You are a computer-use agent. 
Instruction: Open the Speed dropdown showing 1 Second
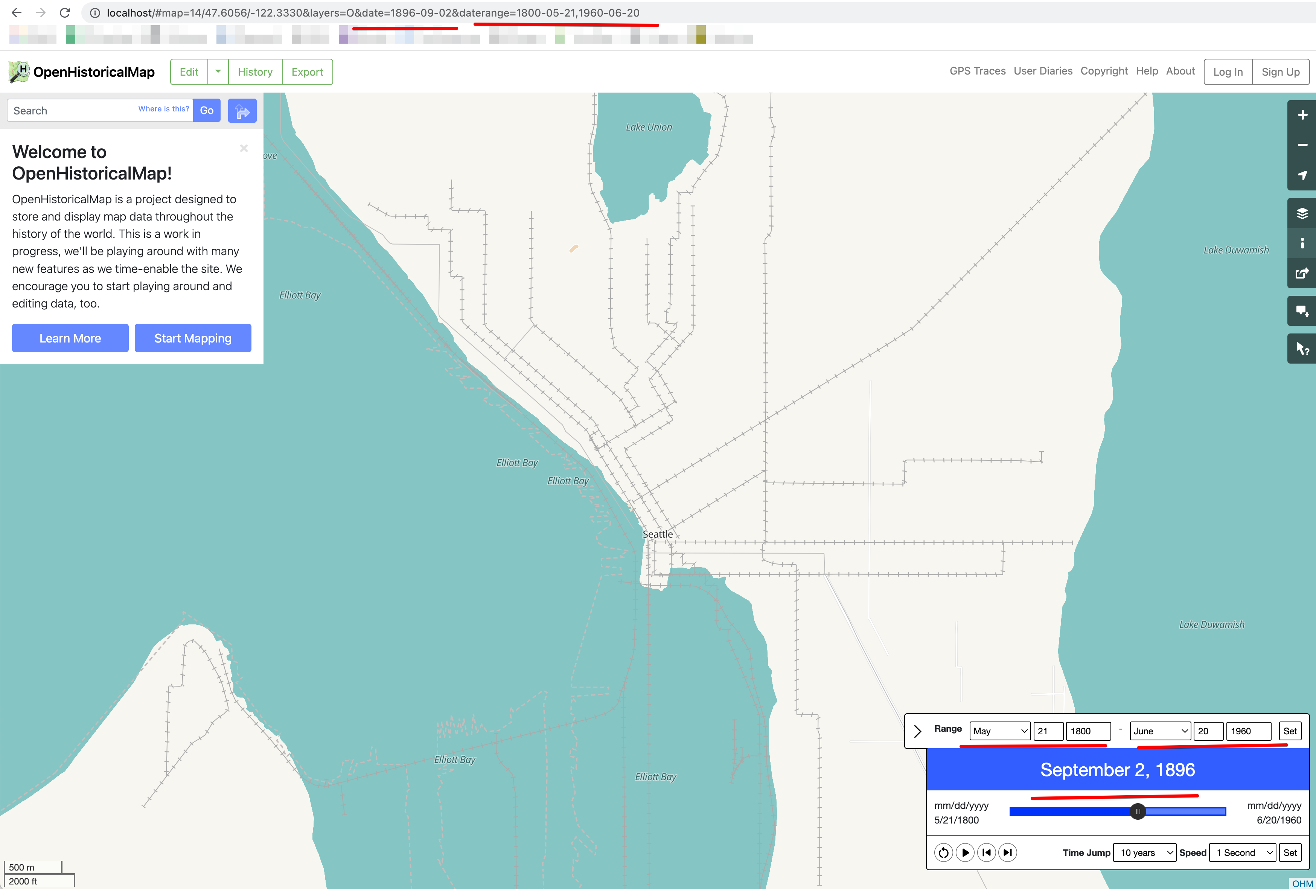click(x=1242, y=852)
